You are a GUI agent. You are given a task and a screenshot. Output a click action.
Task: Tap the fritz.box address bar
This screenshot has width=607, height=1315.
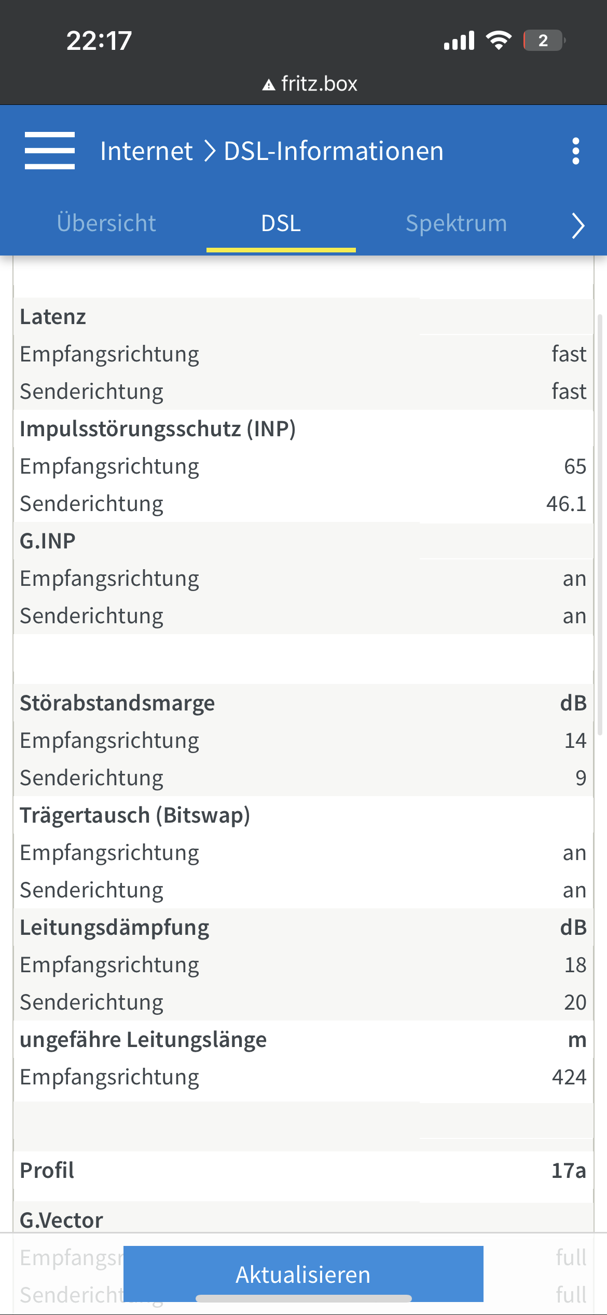click(x=310, y=84)
